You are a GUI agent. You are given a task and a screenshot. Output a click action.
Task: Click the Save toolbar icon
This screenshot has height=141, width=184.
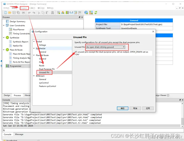[x=14, y=13]
